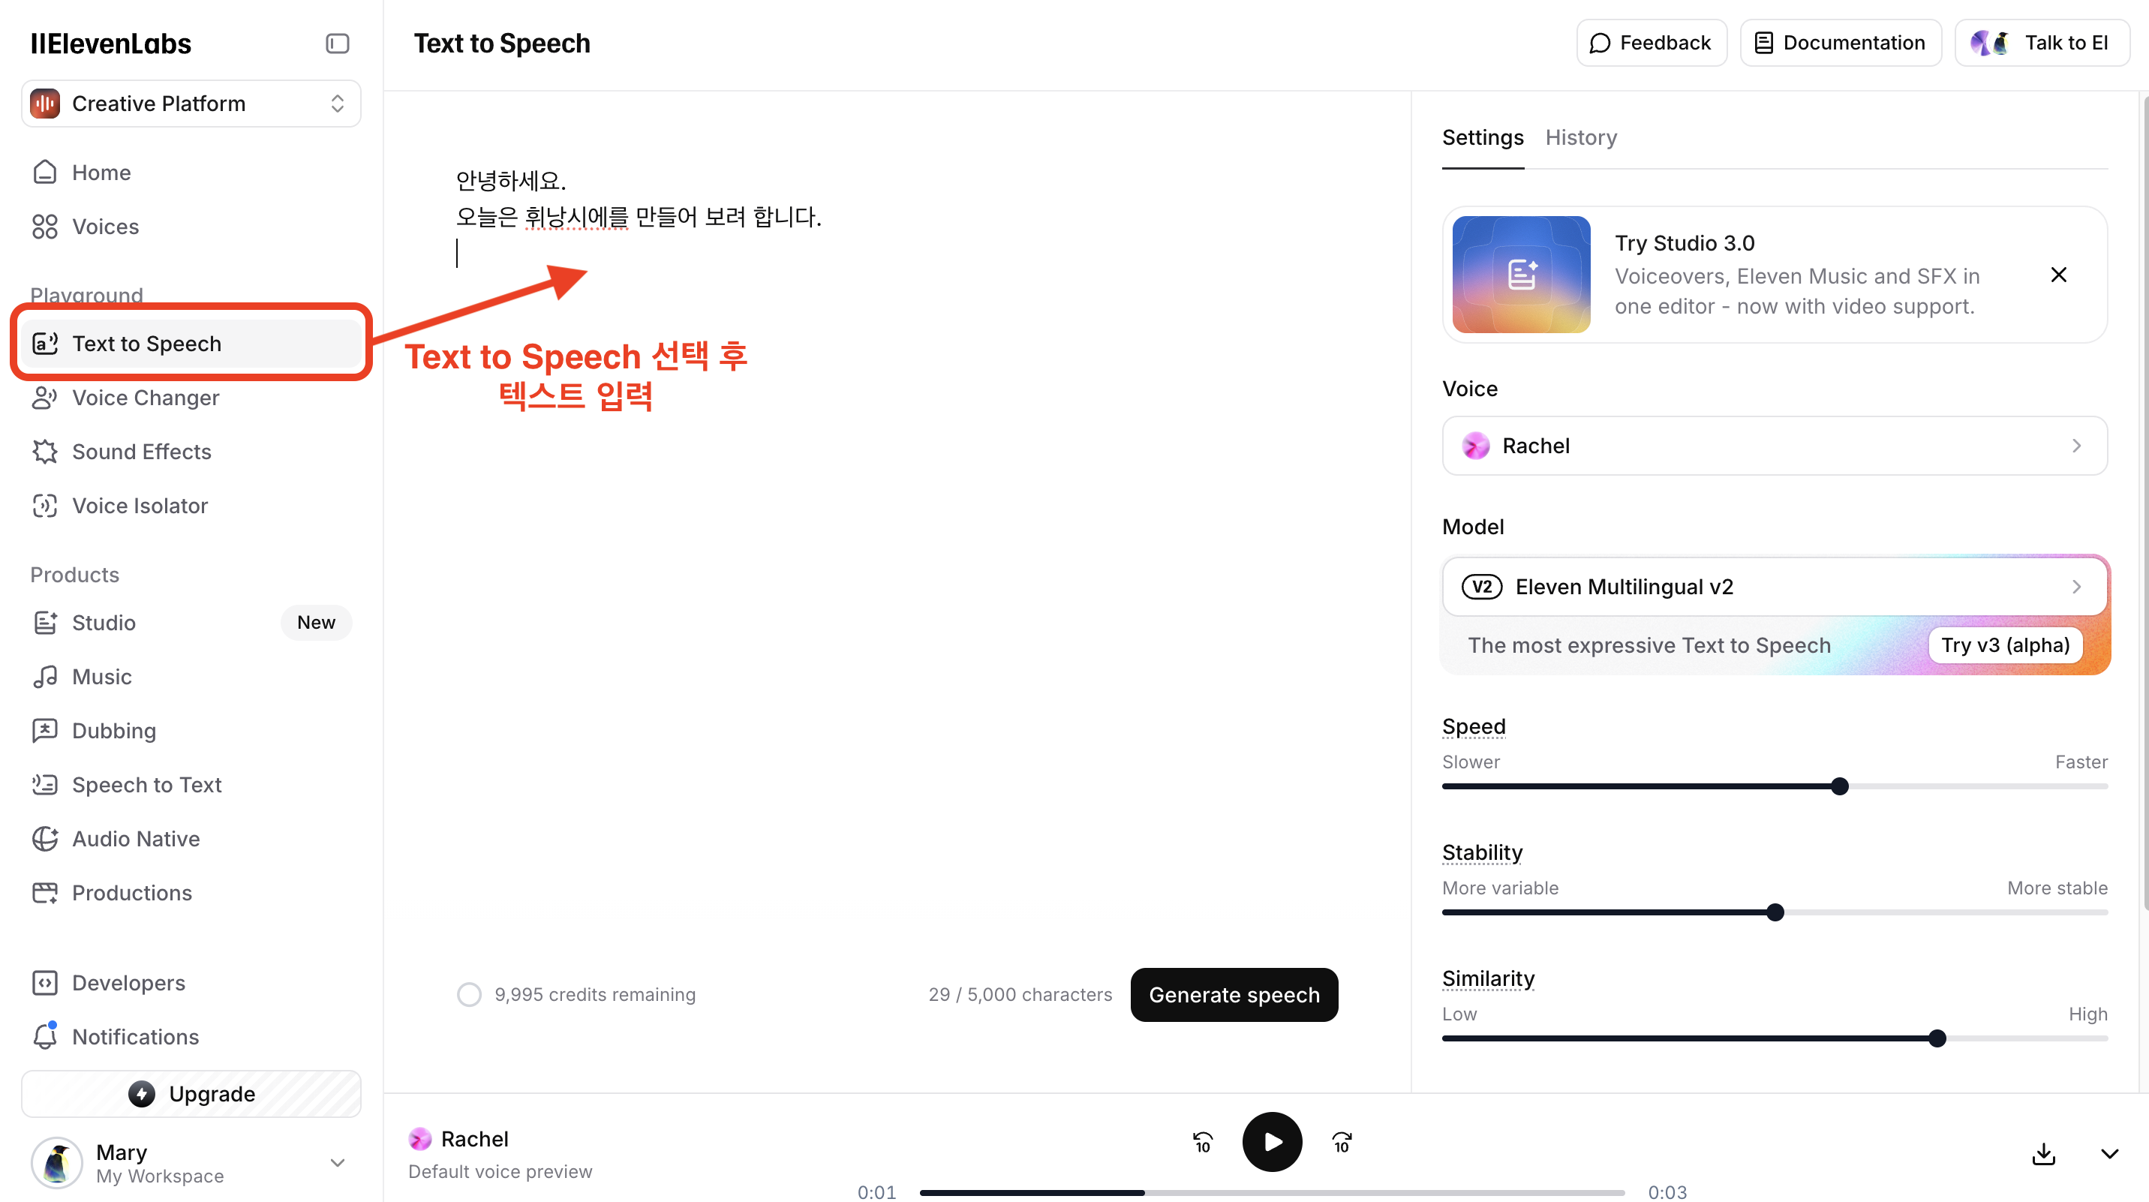Select the Dubbing icon
The height and width of the screenshot is (1202, 2149).
tap(45, 731)
